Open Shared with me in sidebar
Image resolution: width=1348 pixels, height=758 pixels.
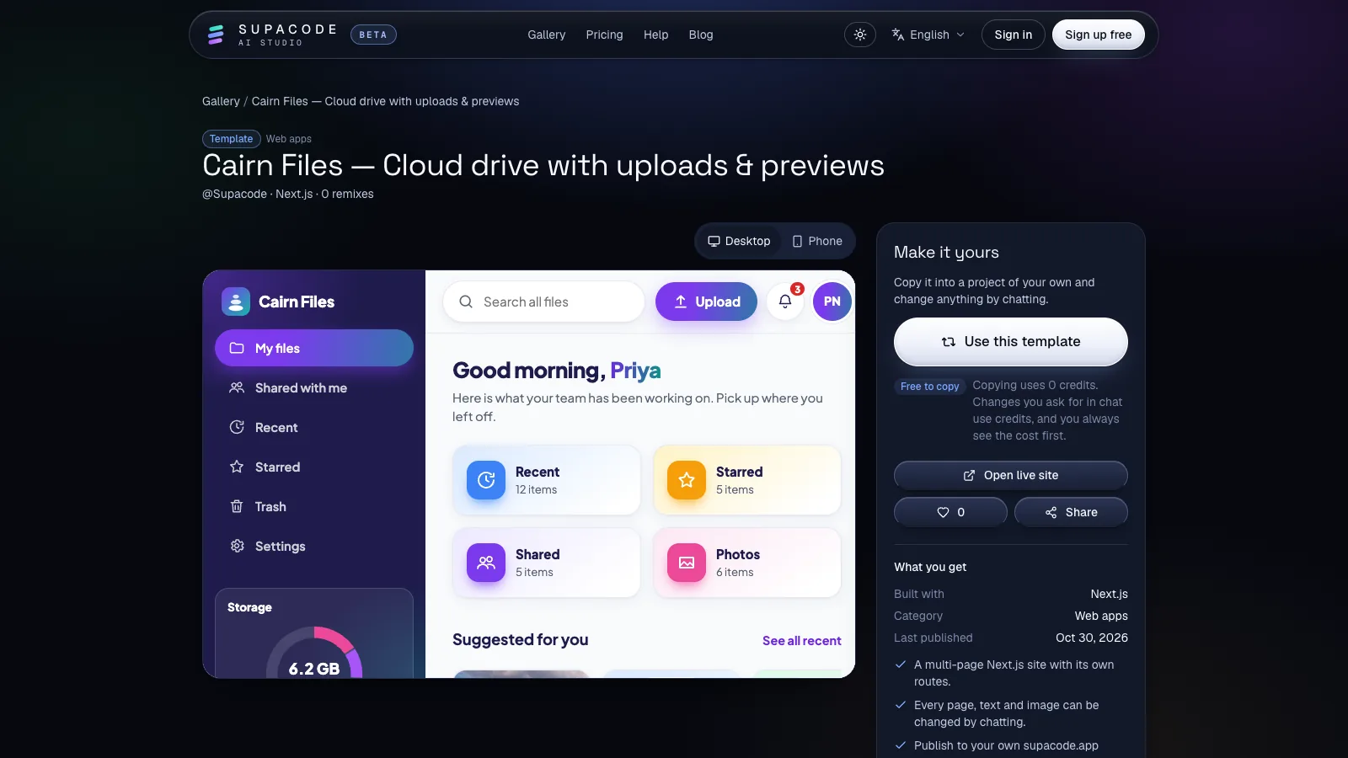click(x=314, y=387)
